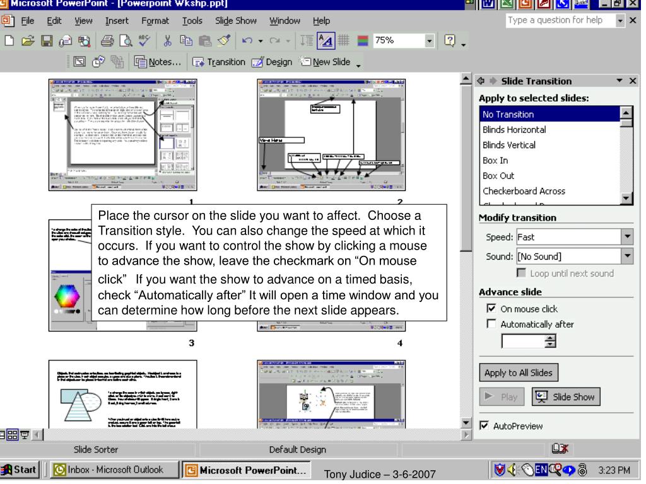Select slide 2 thumbnail
Image resolution: width=646 pixels, height=484 pixels.
331,135
